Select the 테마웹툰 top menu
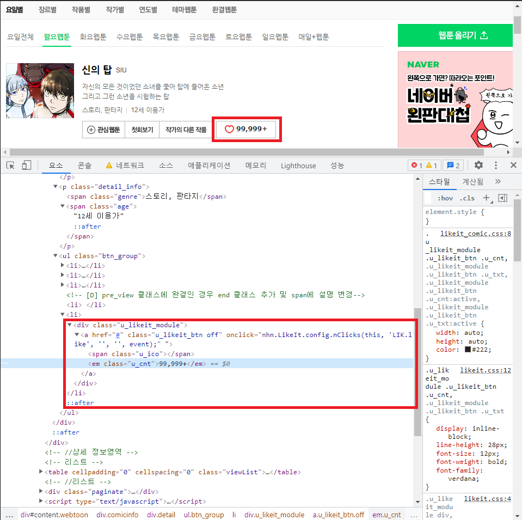Image resolution: width=522 pixels, height=520 pixels. point(185,10)
